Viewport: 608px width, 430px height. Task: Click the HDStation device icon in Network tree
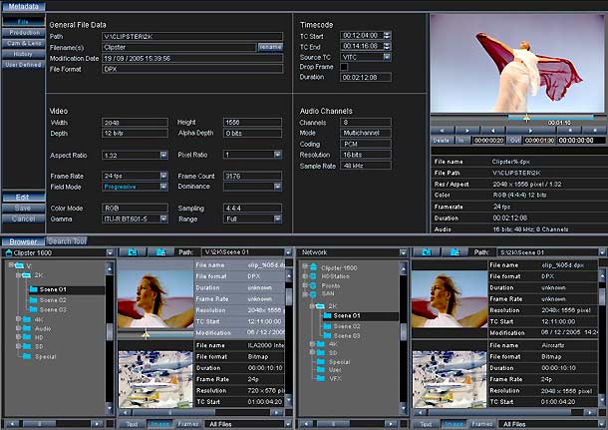(314, 276)
